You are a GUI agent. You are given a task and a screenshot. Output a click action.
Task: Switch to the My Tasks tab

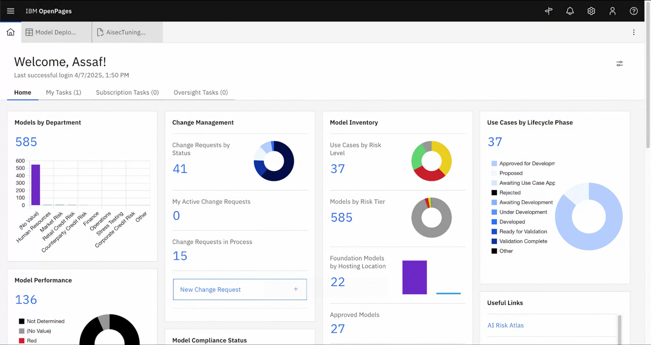click(x=63, y=92)
